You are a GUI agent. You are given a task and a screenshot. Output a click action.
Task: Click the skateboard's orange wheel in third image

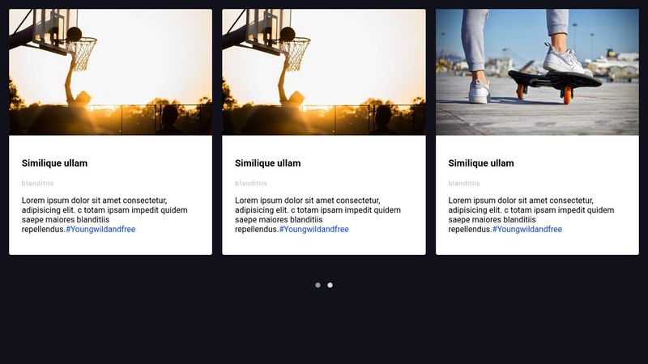tap(567, 95)
